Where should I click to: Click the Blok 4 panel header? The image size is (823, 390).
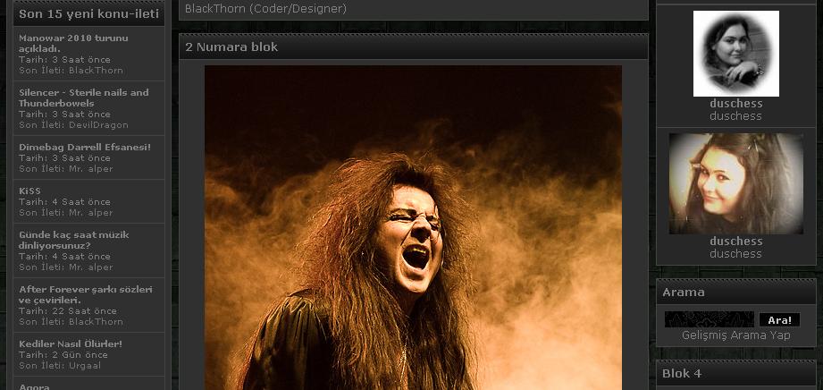682,373
